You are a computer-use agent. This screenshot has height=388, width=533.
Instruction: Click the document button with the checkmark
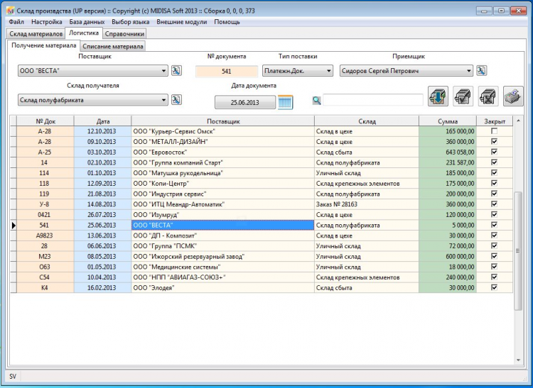(x=463, y=96)
